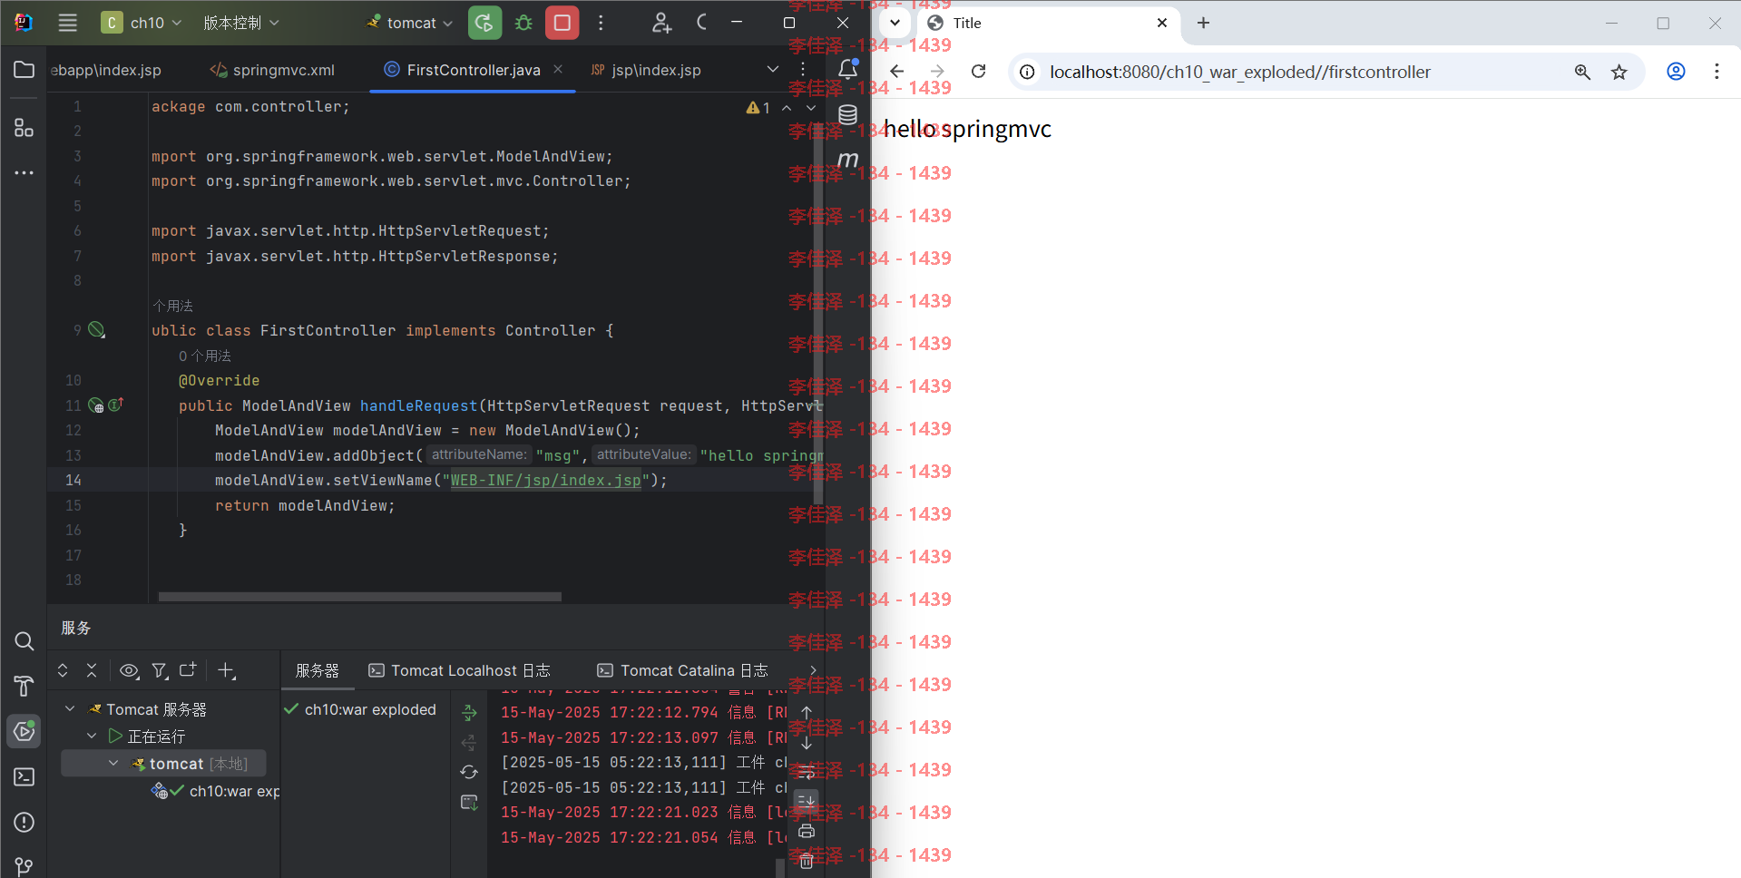The width and height of the screenshot is (1741, 878).
Task: Open the WEB-INF/jsp/index.jsp path link
Action: click(x=545, y=481)
